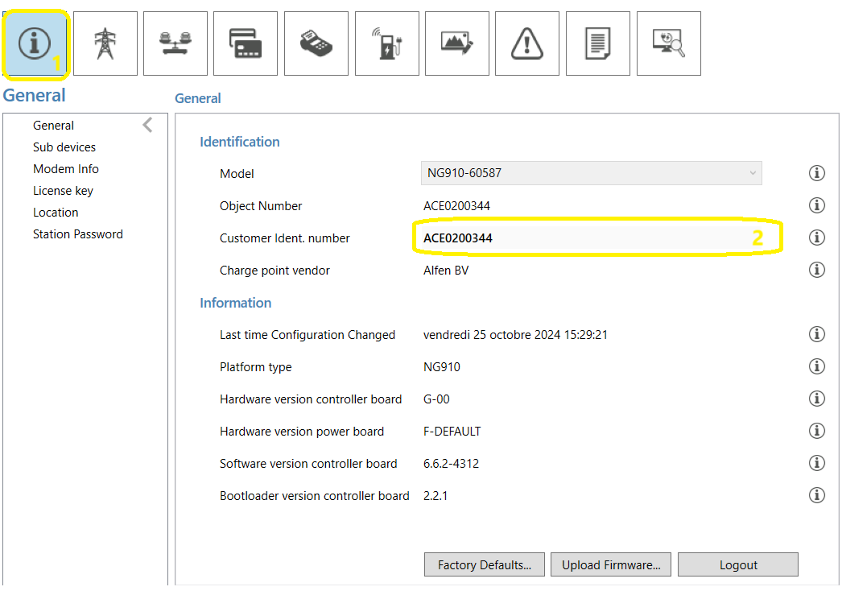Screen dimensions: 842x591
Task: Select the live monitoring diagnostics icon
Action: pyautogui.click(x=668, y=43)
